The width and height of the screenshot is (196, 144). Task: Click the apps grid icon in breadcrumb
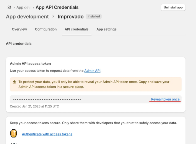tap(9, 7)
